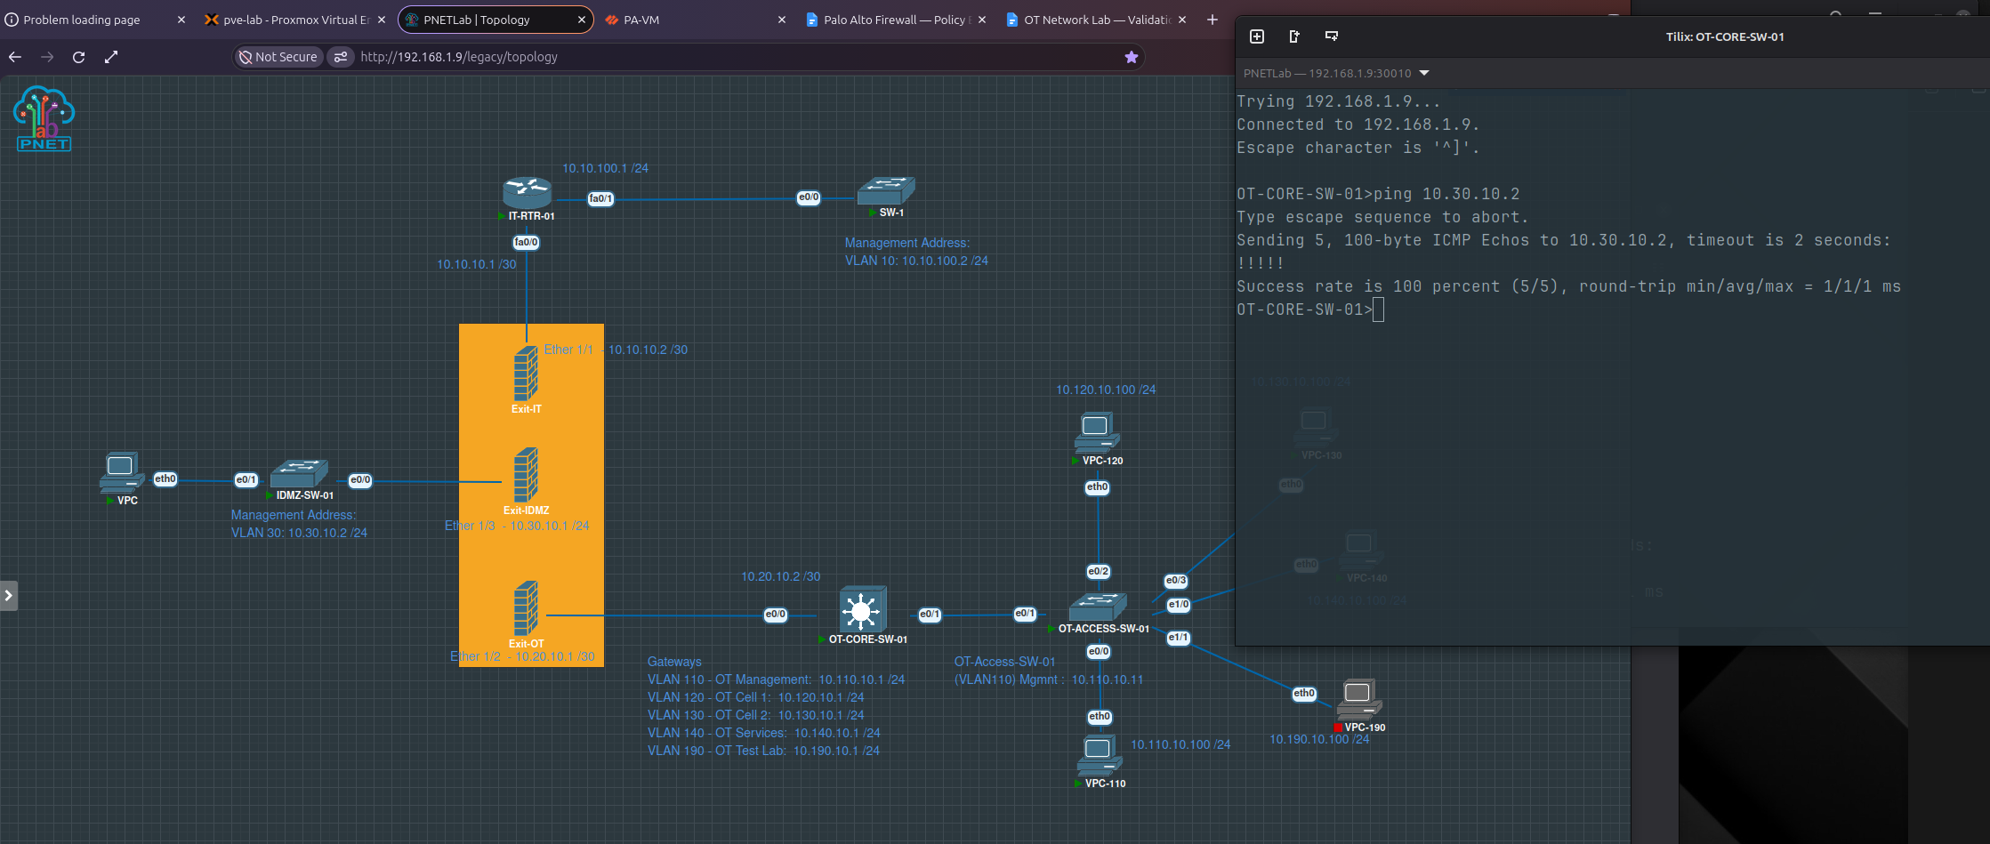
Task: Click the browser address bar URL
Action: [459, 57]
